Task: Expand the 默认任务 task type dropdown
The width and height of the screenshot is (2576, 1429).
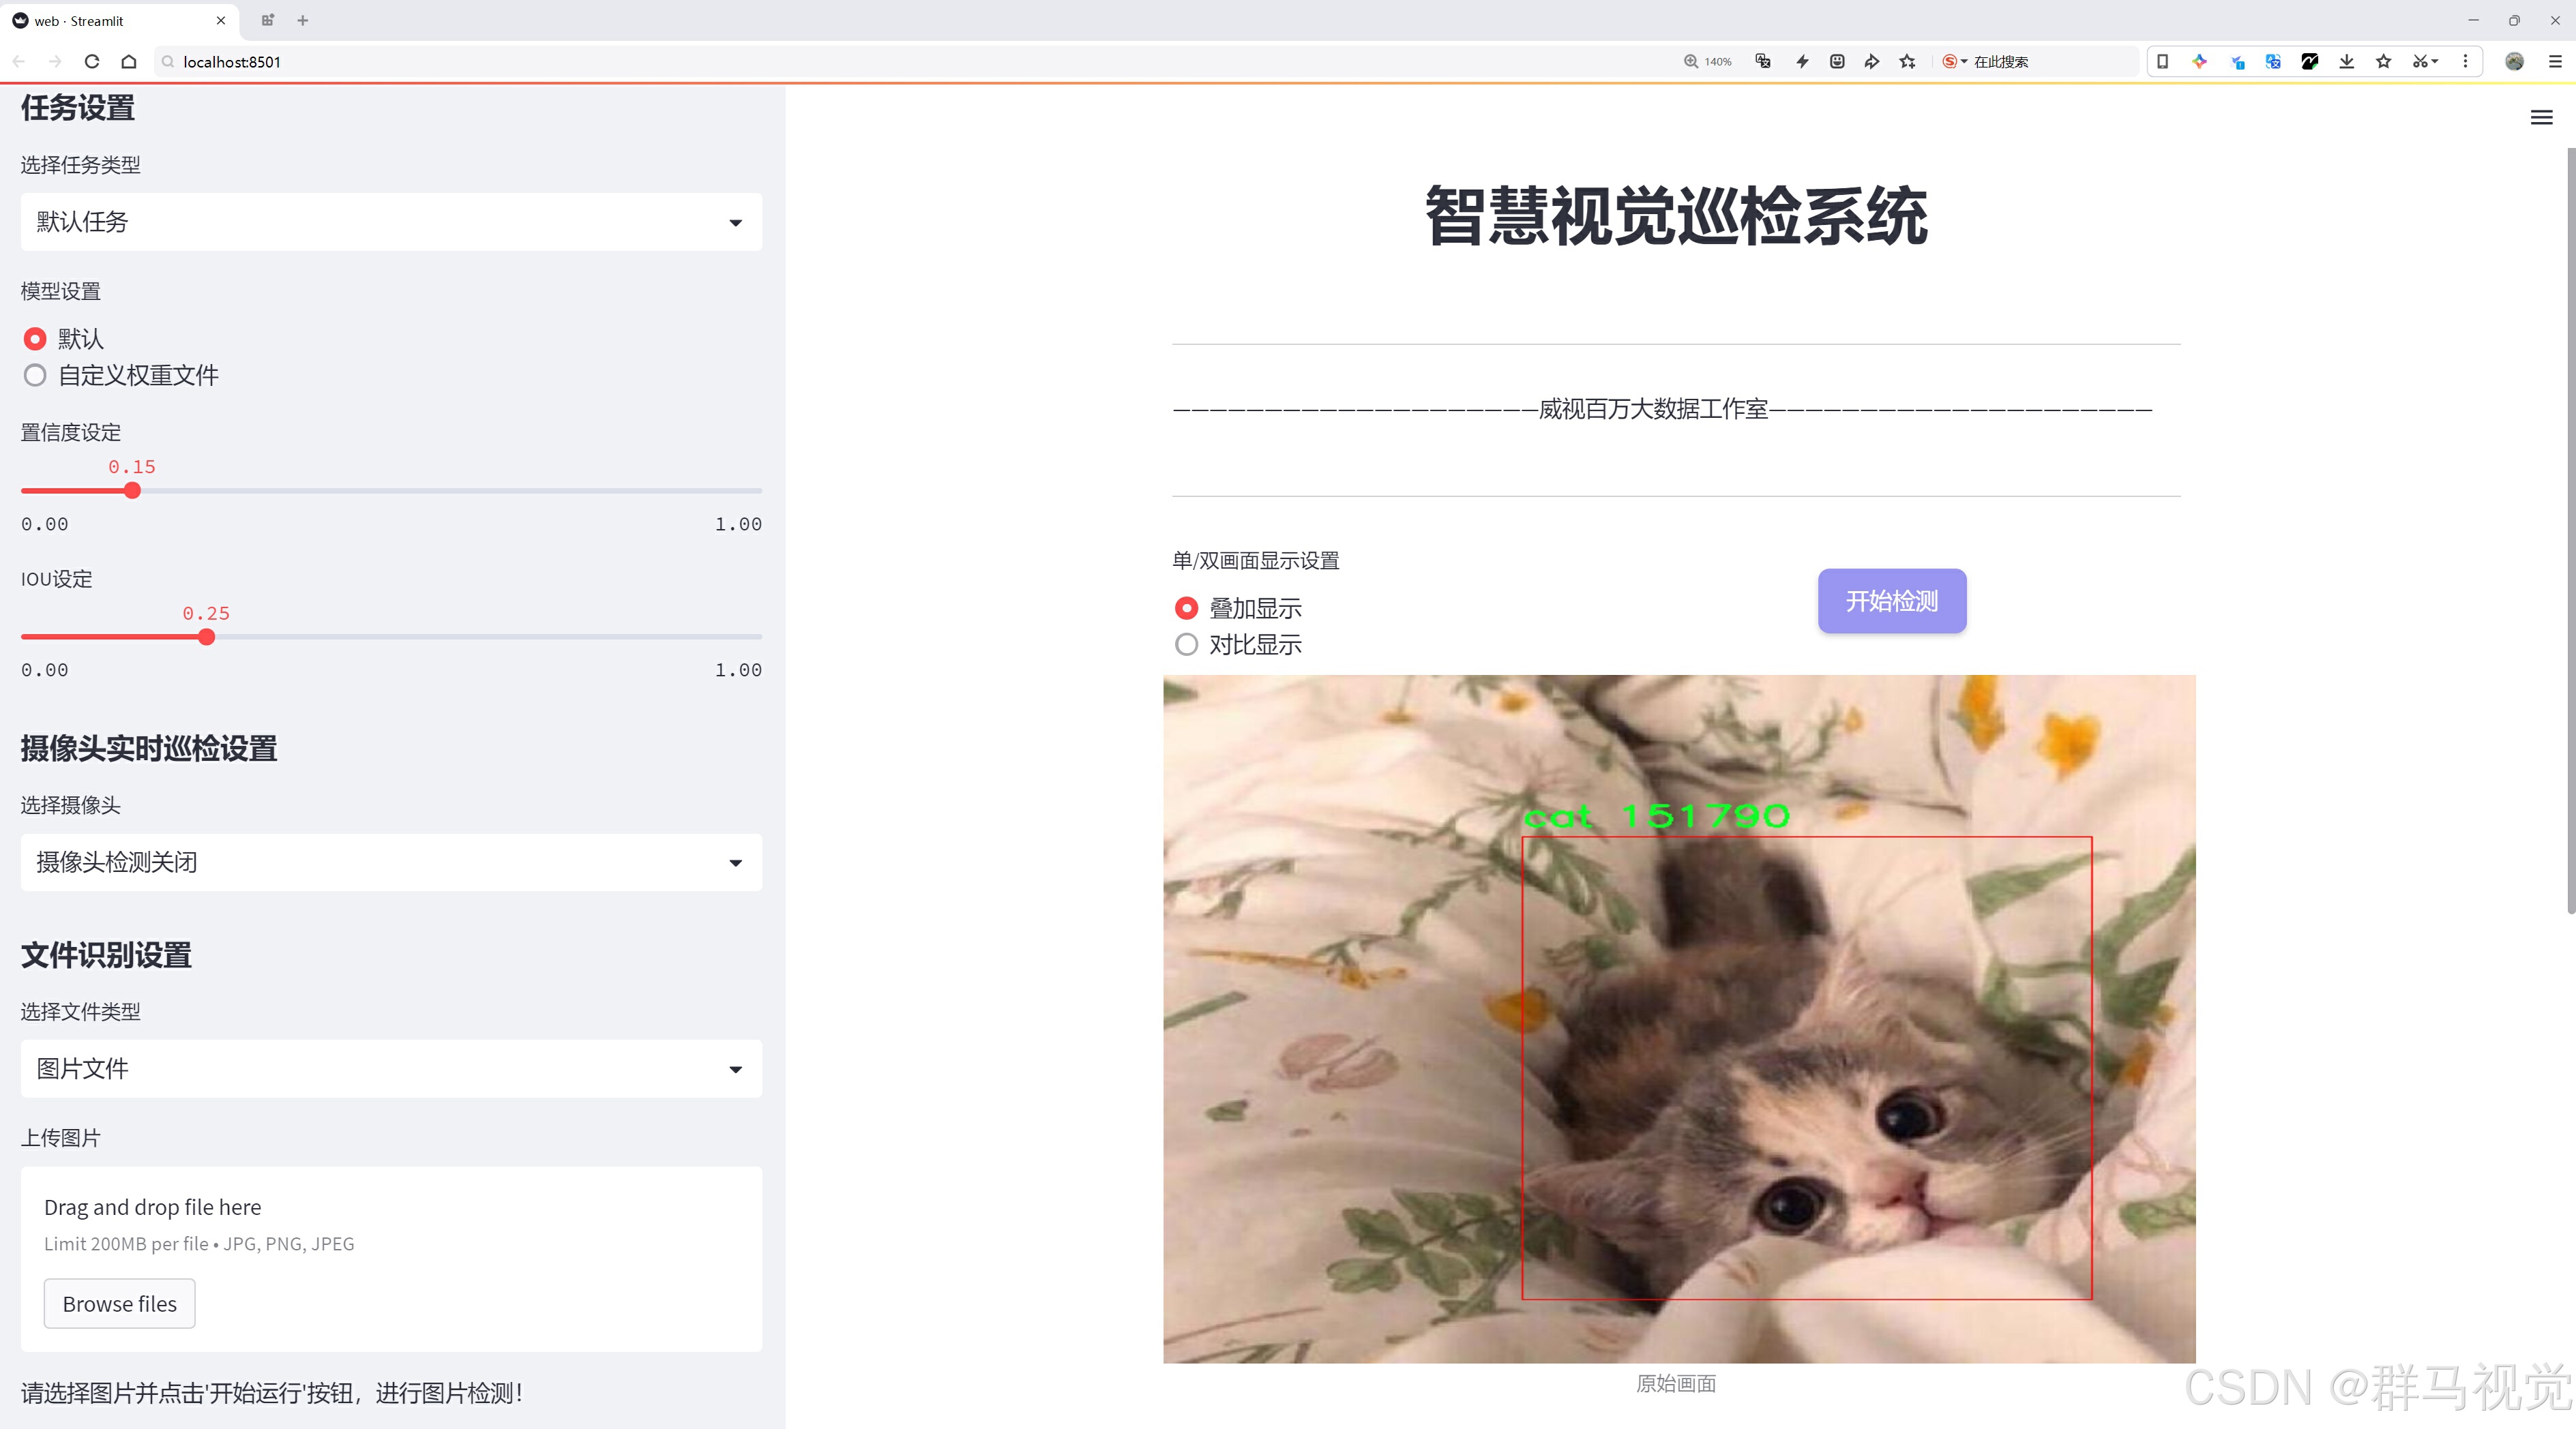Action: click(391, 222)
